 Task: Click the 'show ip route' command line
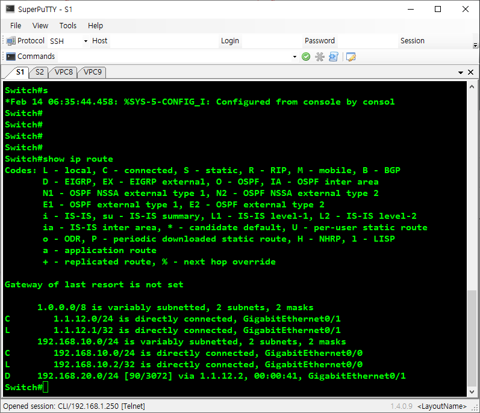click(x=59, y=159)
